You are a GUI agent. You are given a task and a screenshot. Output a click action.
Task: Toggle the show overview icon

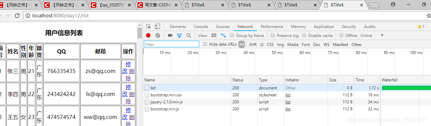click(223, 35)
